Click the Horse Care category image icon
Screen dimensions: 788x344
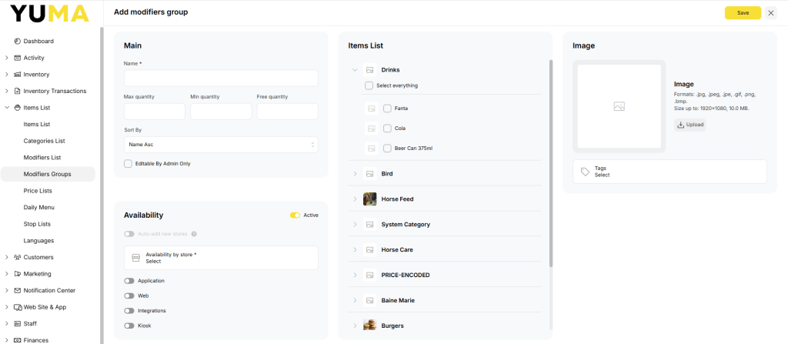pyautogui.click(x=370, y=249)
